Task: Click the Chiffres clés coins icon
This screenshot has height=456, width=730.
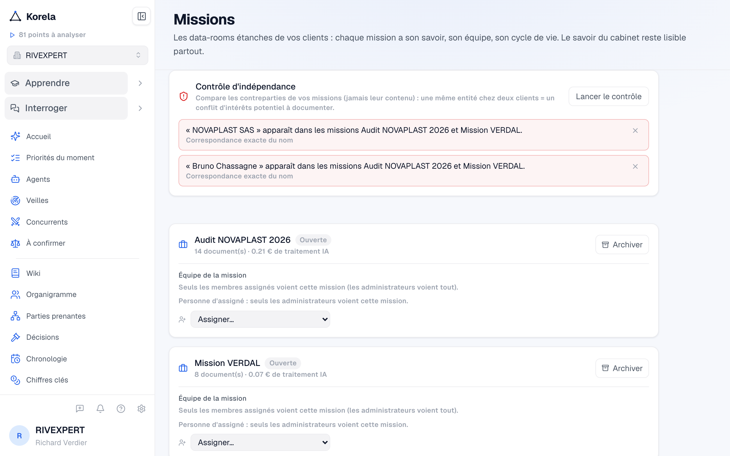Action: coord(15,380)
